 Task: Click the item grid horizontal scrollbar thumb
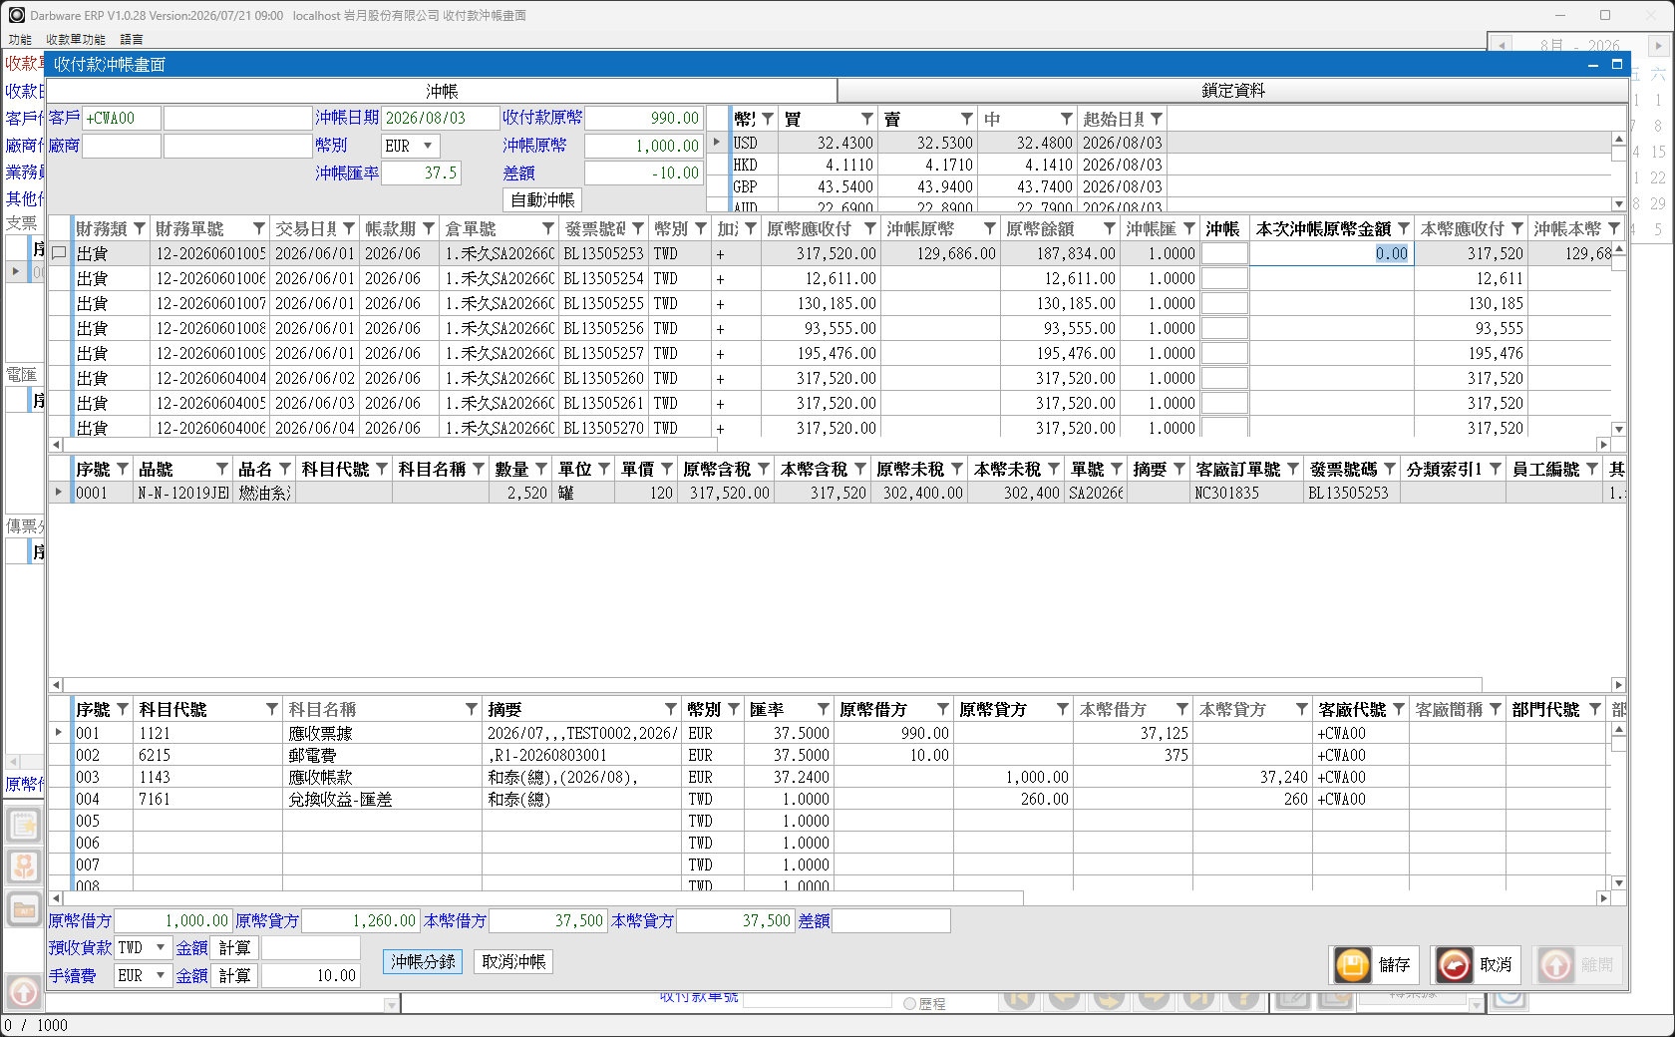(x=773, y=685)
